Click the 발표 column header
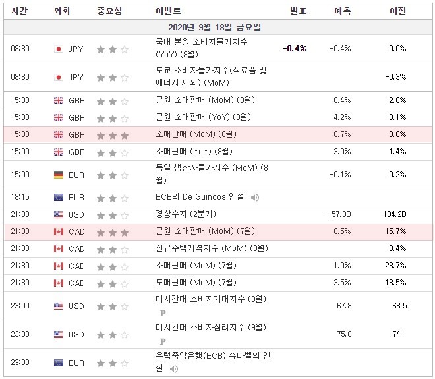Viewport: 435px width, 379px height. click(x=298, y=11)
